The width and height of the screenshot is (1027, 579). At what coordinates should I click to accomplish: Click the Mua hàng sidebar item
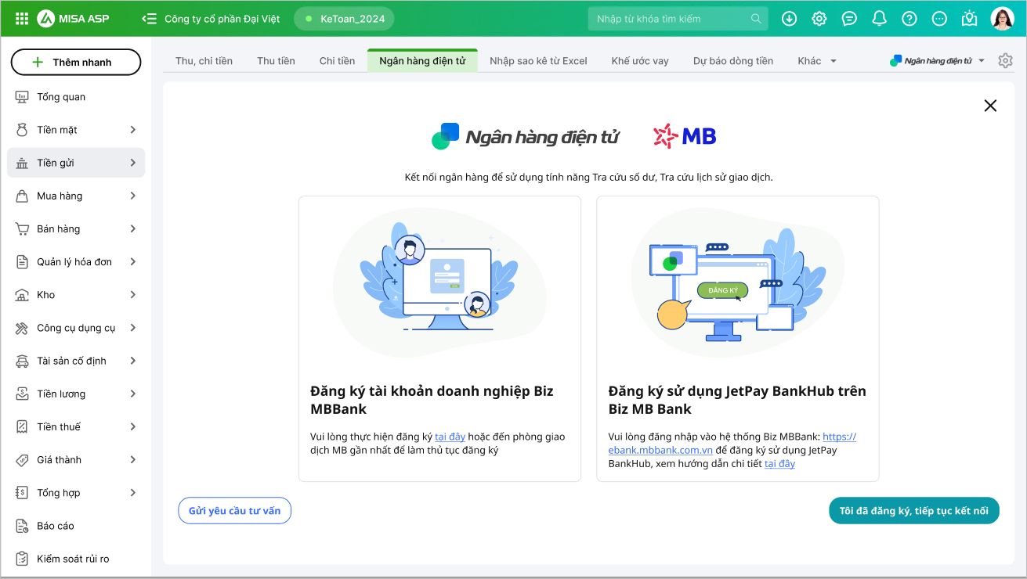pos(76,196)
